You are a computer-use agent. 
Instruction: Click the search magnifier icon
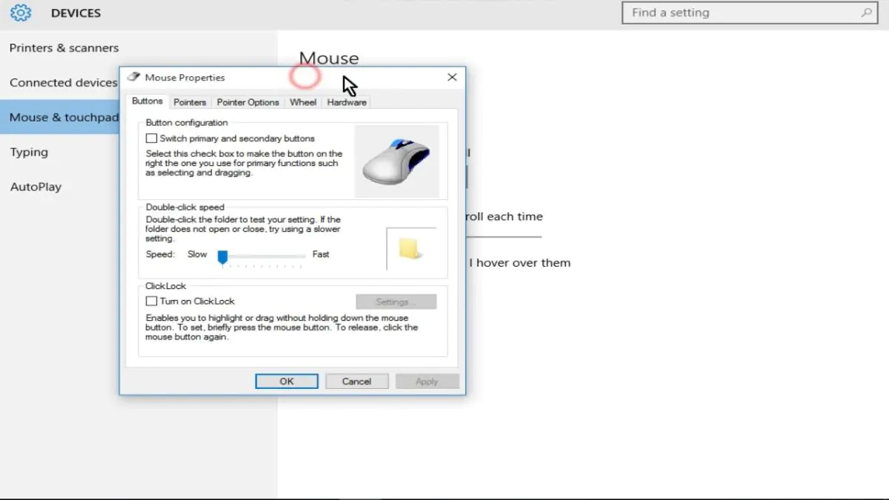pyautogui.click(x=867, y=13)
